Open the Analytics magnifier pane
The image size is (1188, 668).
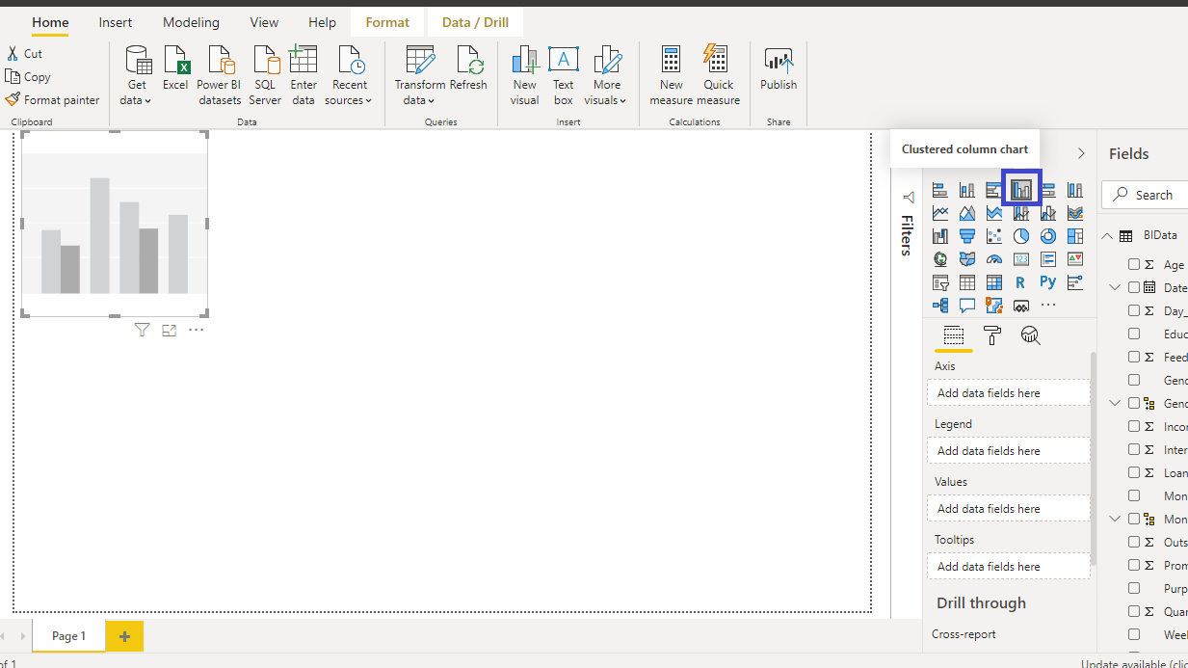pyautogui.click(x=1031, y=335)
